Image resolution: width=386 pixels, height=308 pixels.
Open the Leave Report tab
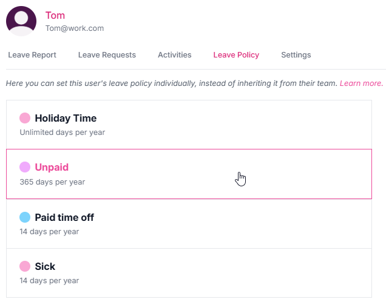click(32, 54)
